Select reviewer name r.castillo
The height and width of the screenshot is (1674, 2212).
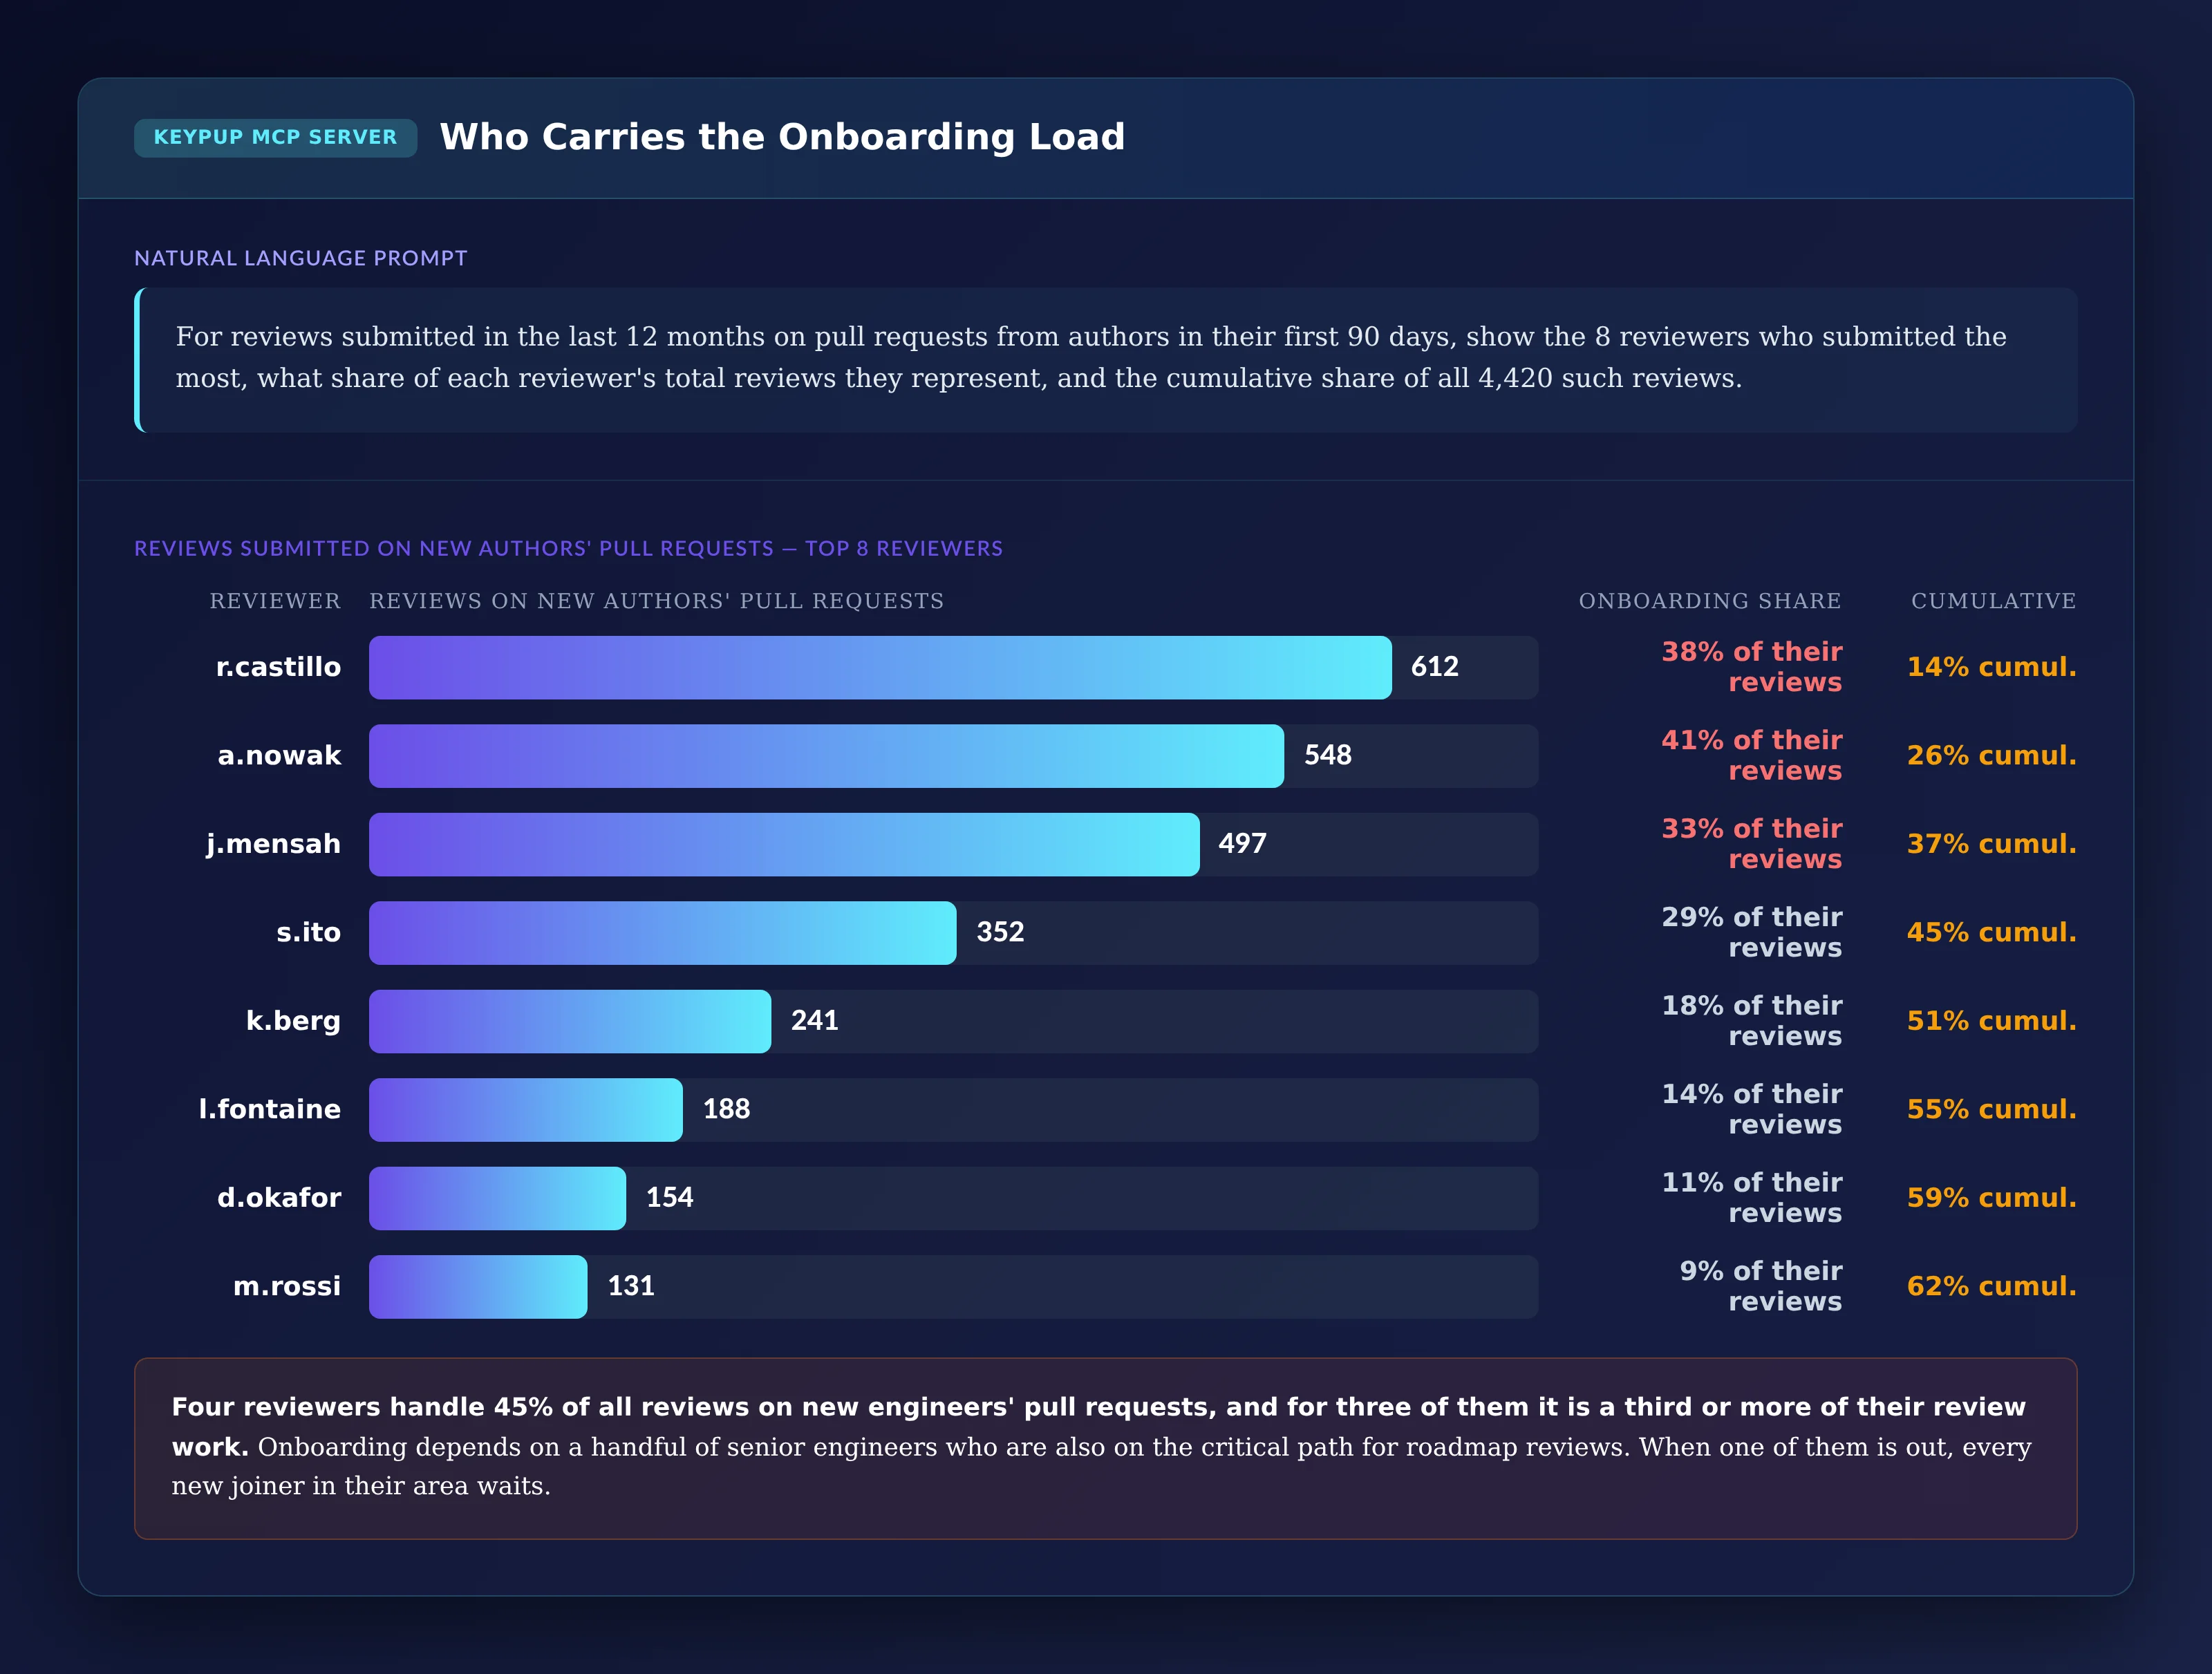click(x=278, y=667)
